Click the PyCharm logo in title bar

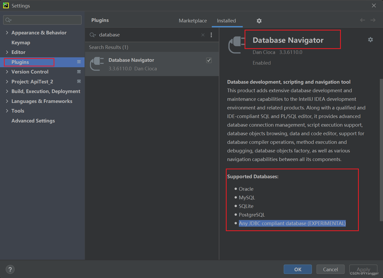pos(6,5)
